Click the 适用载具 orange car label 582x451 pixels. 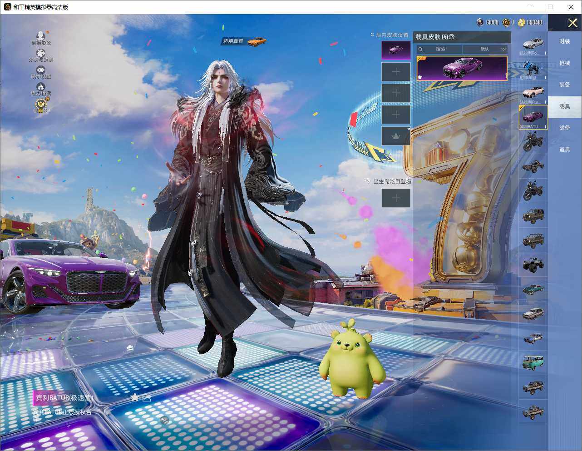[244, 41]
